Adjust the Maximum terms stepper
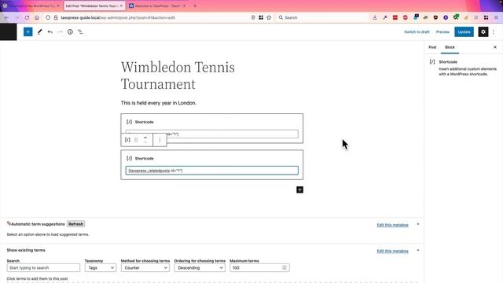Viewport: 503px width, 283px height. pyautogui.click(x=285, y=267)
